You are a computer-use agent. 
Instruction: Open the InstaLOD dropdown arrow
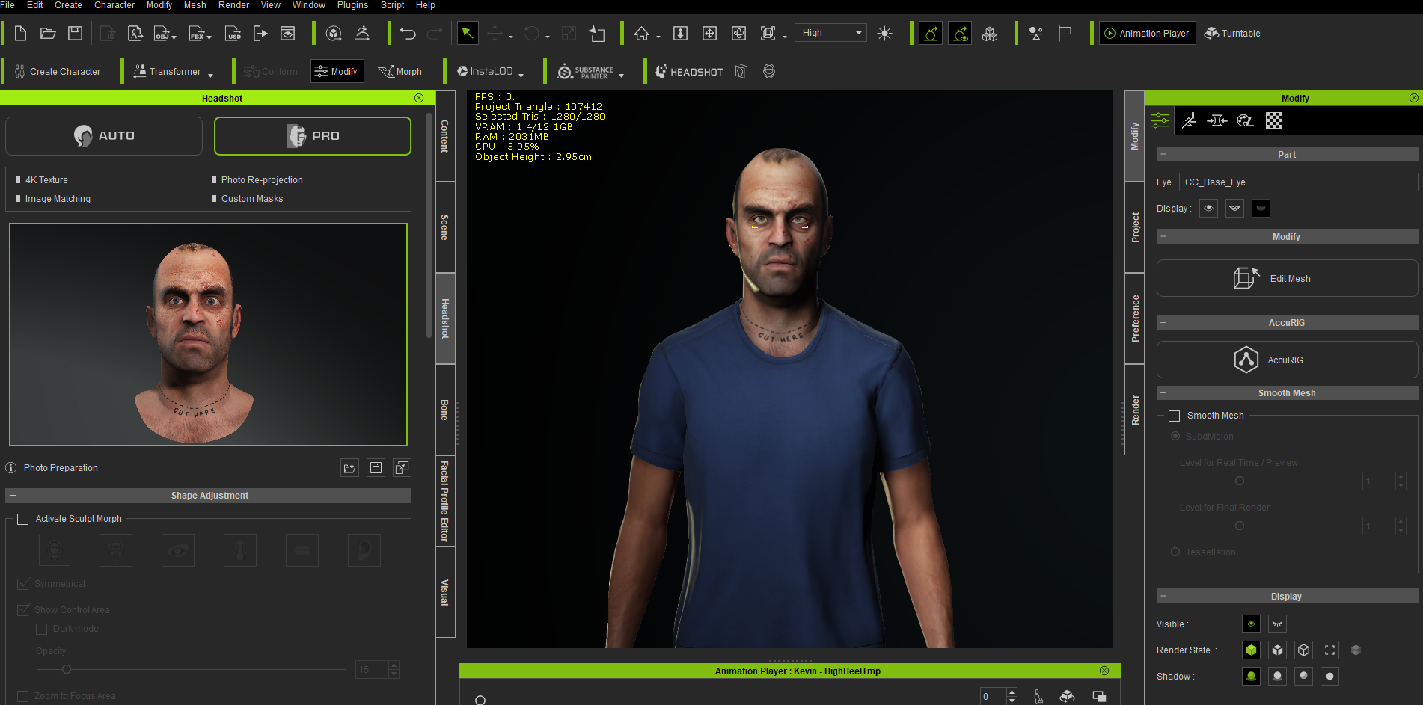pos(521,75)
